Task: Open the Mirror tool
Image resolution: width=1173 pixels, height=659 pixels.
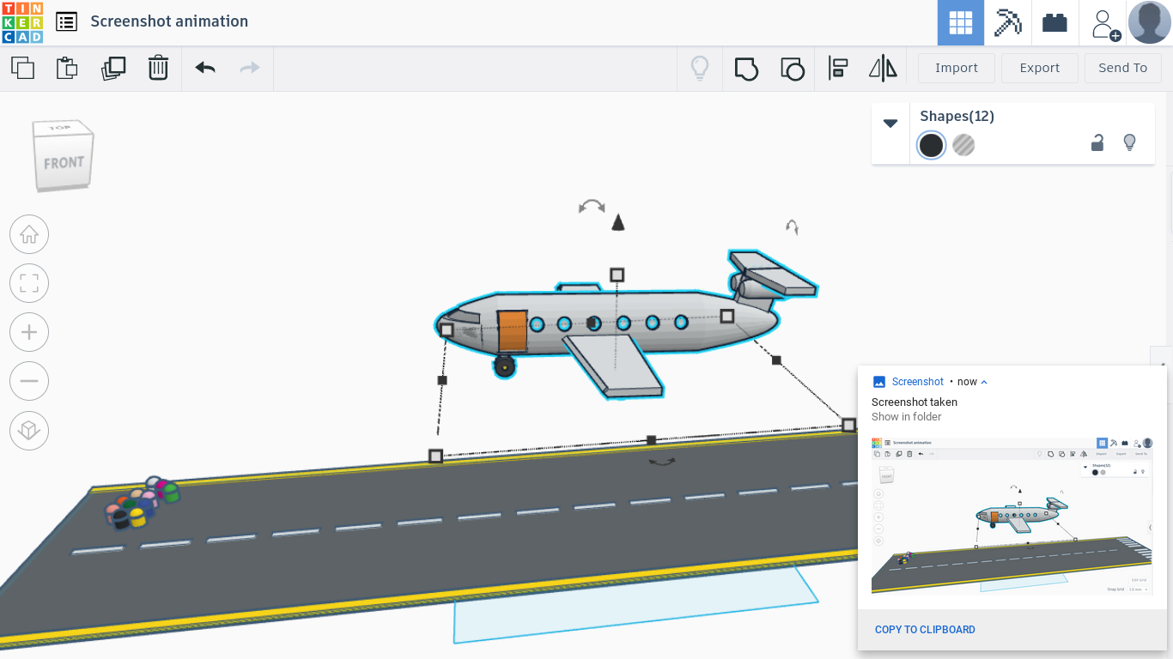Action: 883,68
